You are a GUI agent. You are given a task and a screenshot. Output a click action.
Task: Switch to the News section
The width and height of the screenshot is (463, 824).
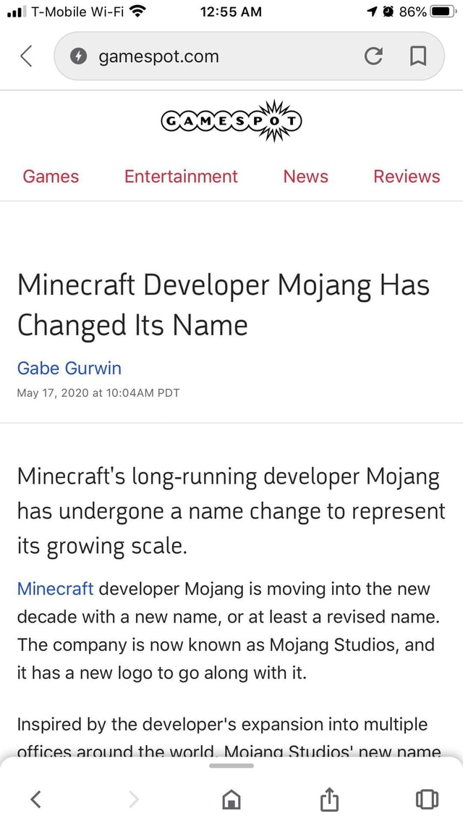point(305,177)
